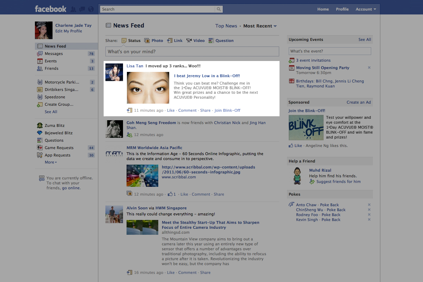Open Charlene Jade Tay profile photo
423x282 pixels.
pyautogui.click(x=44, y=30)
